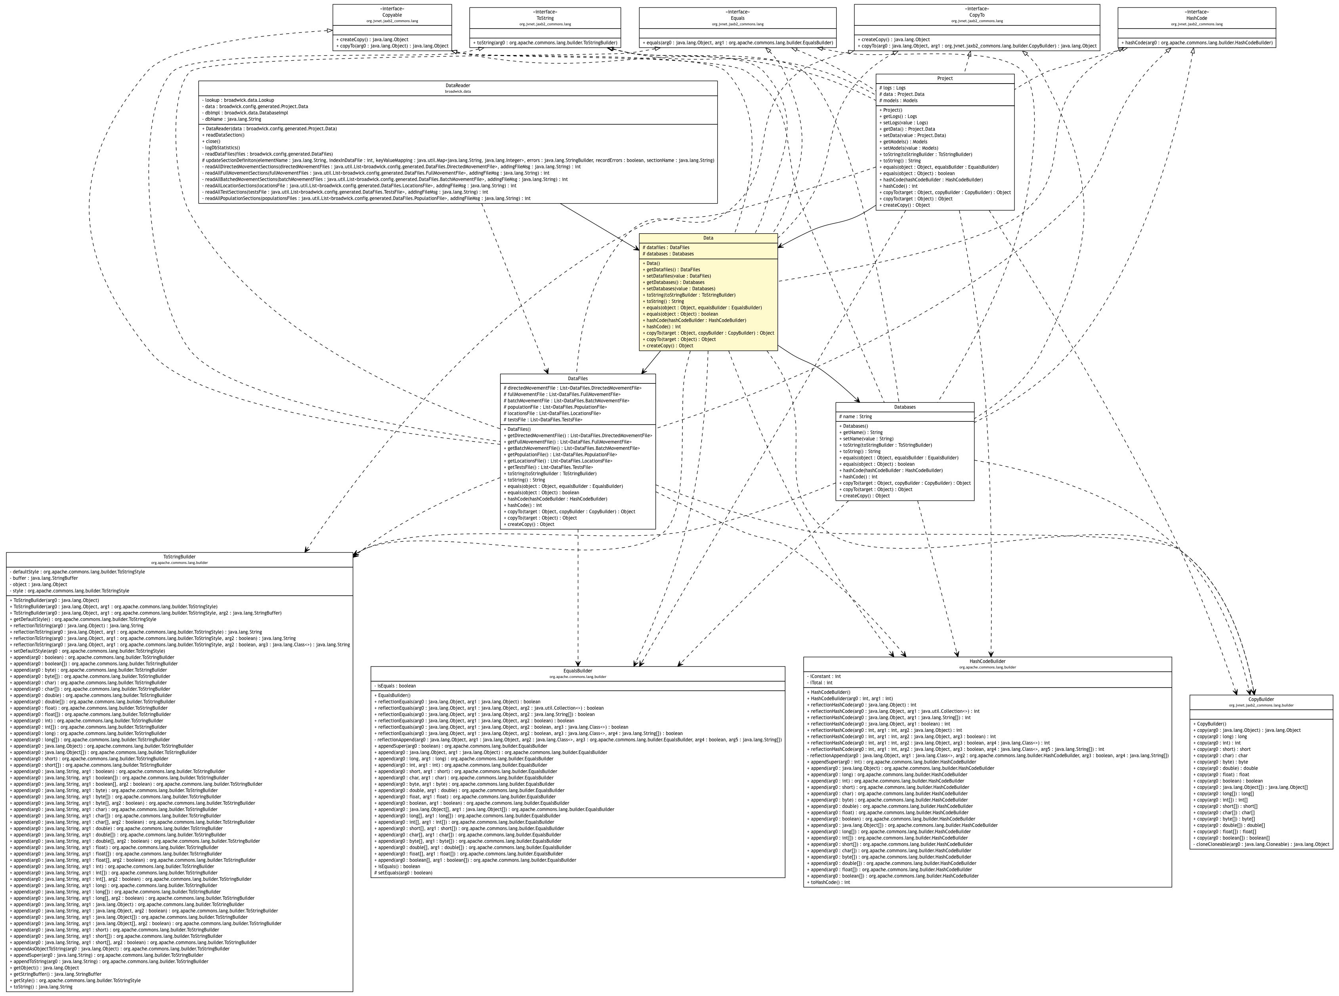Click the Project() constructor entry

891,110
